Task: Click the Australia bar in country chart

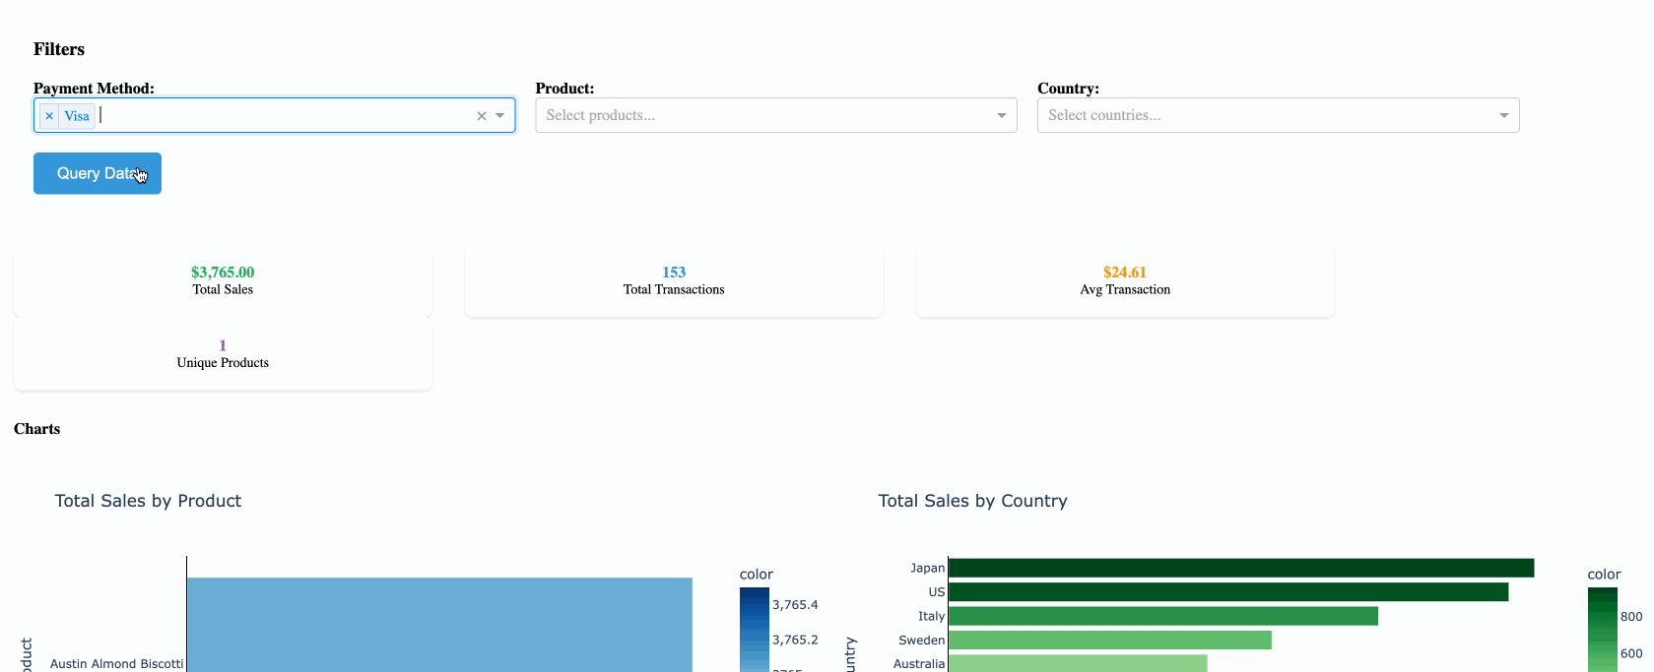Action: (1078, 663)
